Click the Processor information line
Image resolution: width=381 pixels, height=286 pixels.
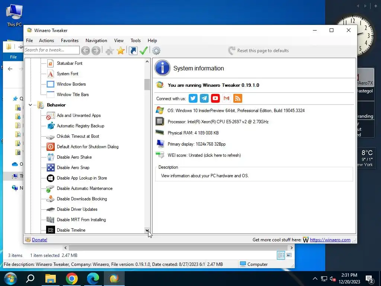click(218, 122)
